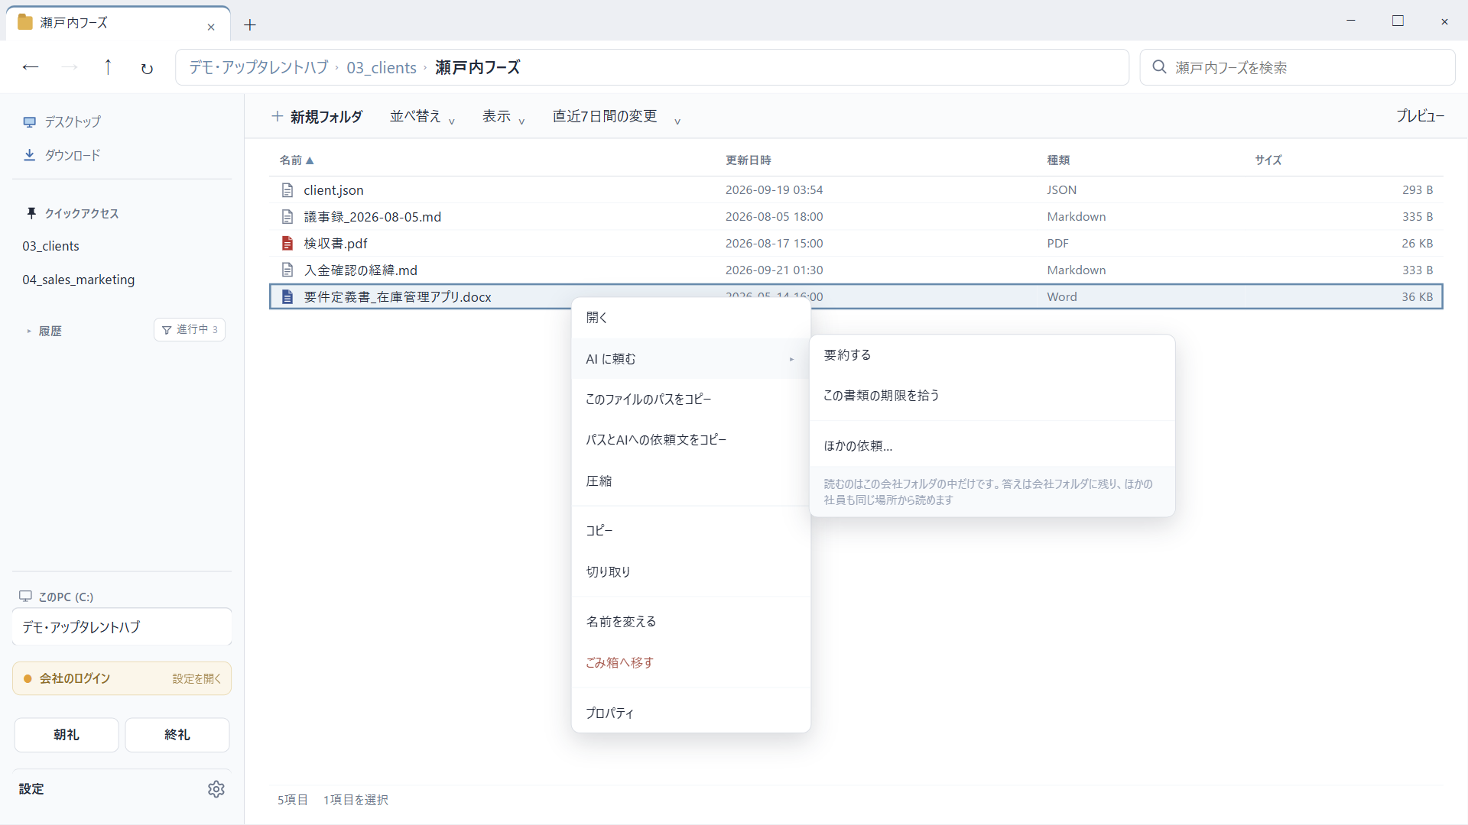The image size is (1468, 825).
Task: Go back with the left arrow icon
Action: pyautogui.click(x=31, y=67)
